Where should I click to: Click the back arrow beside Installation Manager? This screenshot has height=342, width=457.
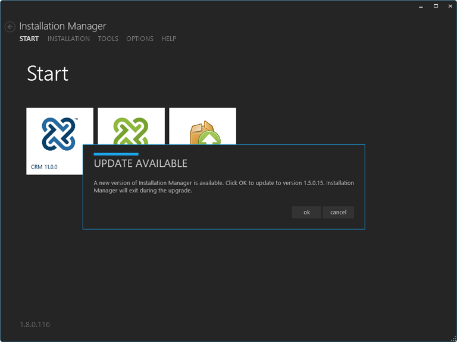10,27
